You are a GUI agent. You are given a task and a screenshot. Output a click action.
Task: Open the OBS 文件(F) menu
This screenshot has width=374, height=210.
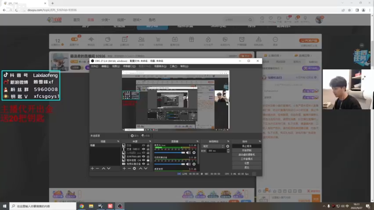[94, 66]
